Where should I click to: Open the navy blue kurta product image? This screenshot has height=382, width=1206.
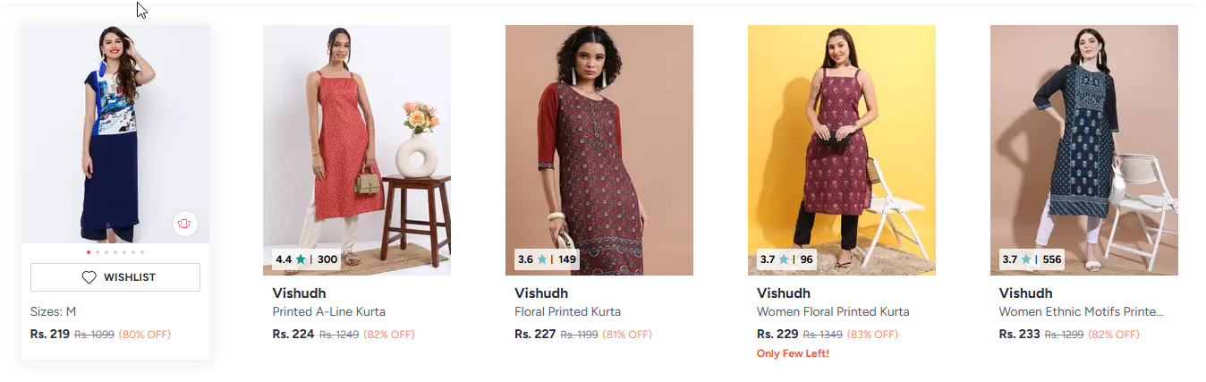[115, 134]
